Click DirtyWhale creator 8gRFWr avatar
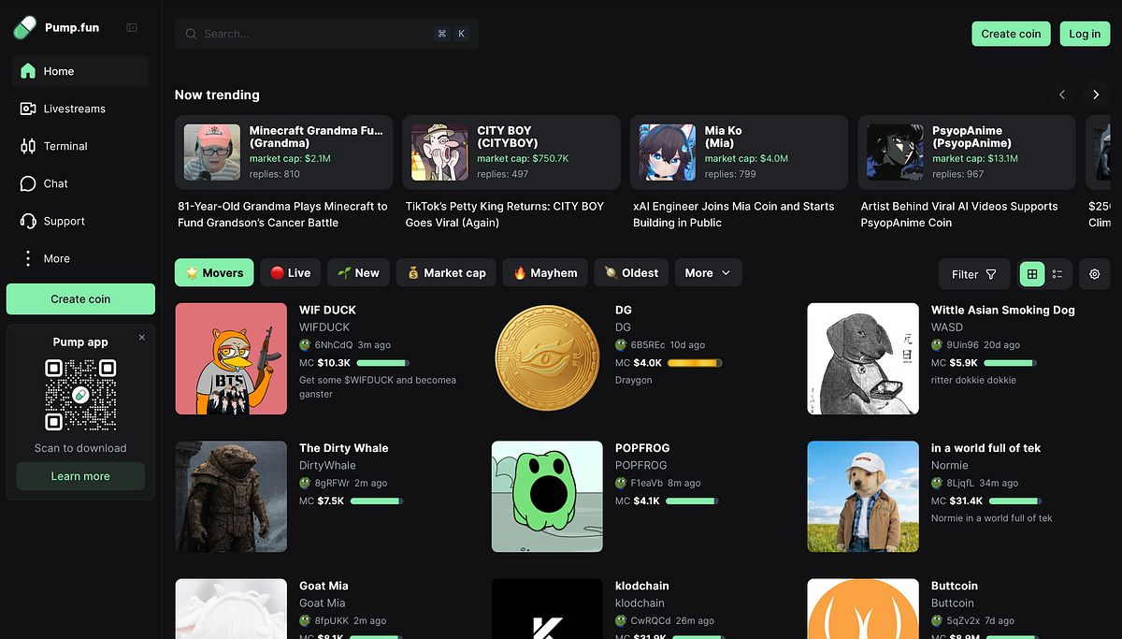This screenshot has height=639, width=1122. point(305,484)
